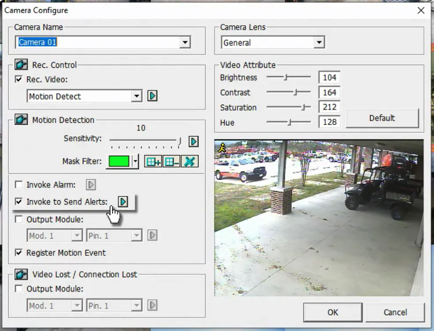Open the Camera Lens General dropdown

click(319, 42)
